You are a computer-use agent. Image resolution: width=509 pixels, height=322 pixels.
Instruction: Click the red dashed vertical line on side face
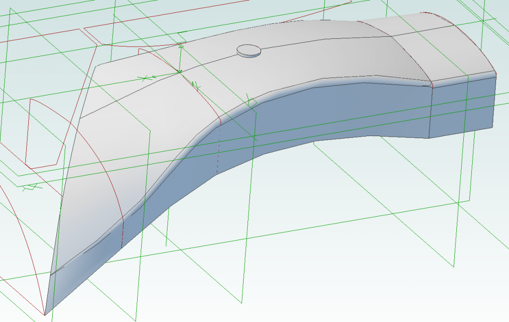[x=218, y=149]
